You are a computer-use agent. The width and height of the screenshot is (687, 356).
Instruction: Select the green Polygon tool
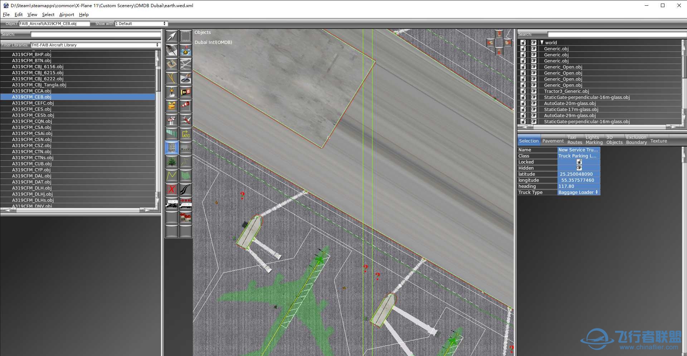tap(186, 175)
